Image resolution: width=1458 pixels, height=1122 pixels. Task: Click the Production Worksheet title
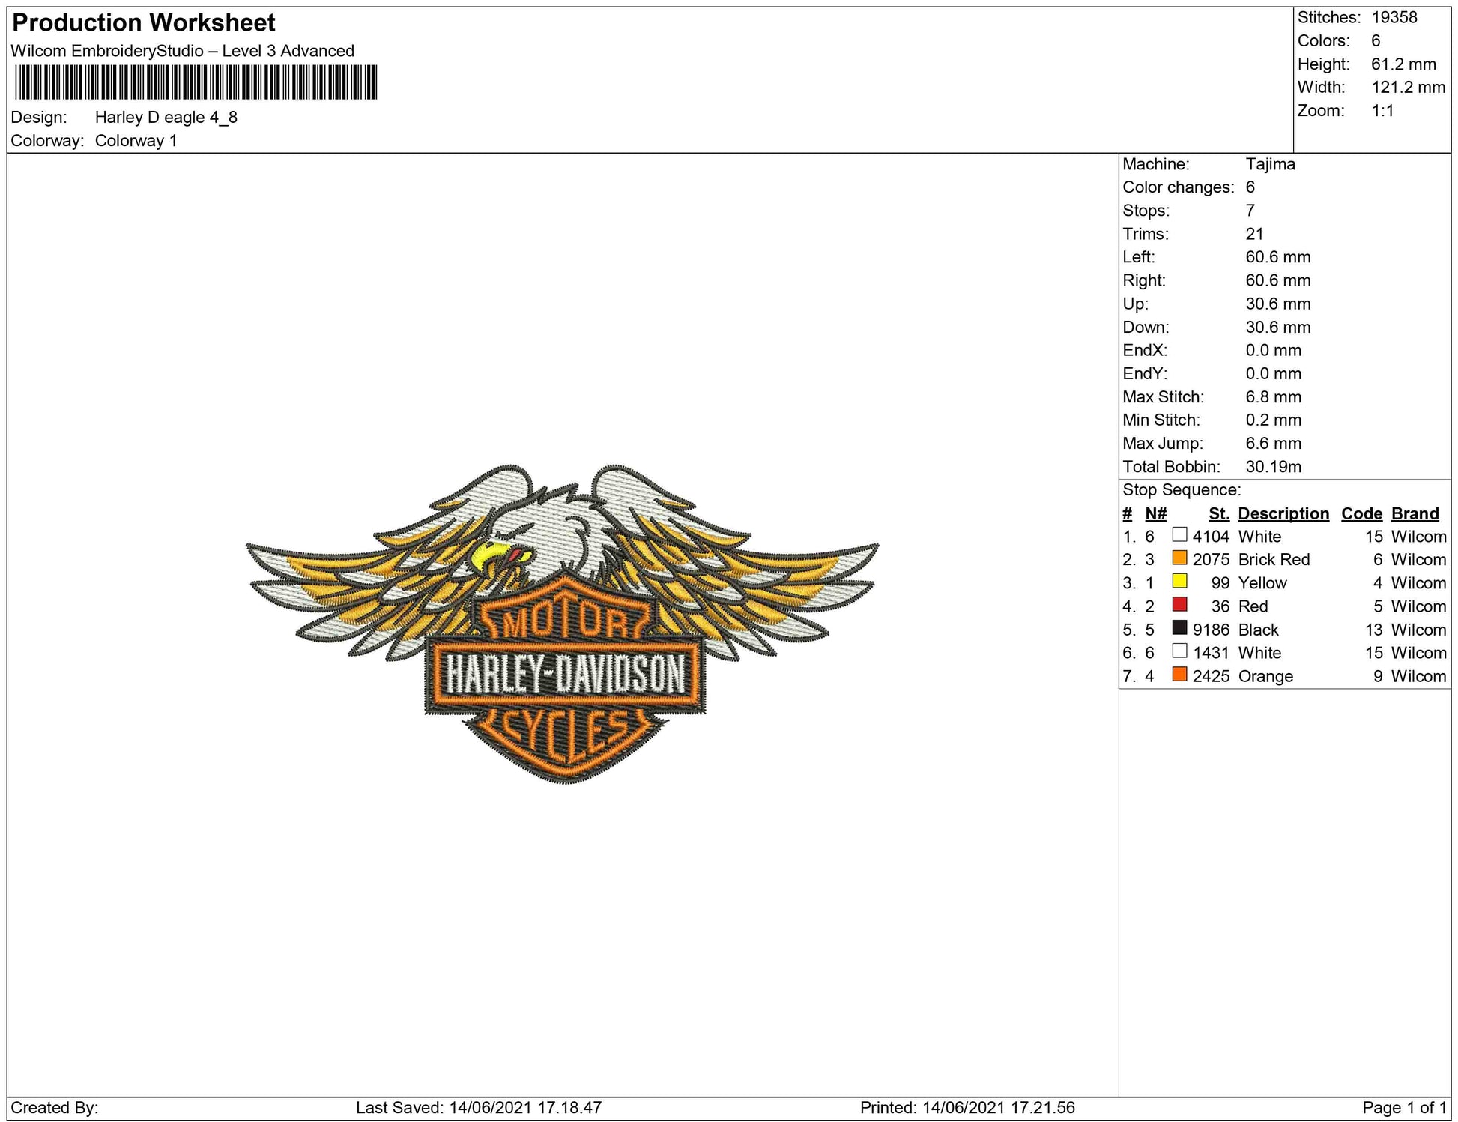click(x=144, y=23)
